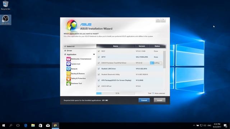Select the Backup & Restore category label

coord(78,73)
